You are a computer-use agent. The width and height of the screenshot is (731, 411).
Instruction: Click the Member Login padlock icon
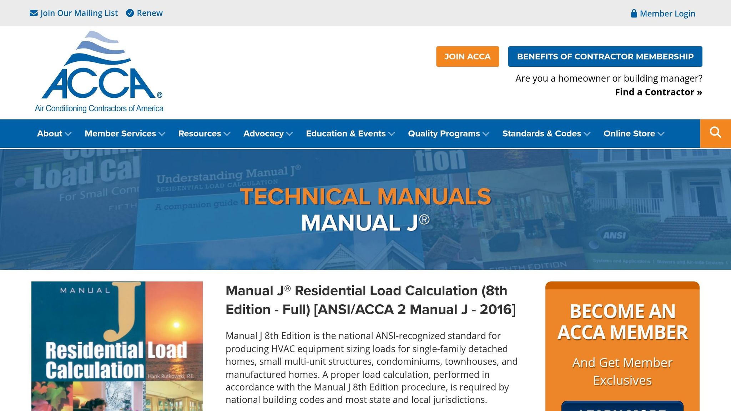[634, 14]
